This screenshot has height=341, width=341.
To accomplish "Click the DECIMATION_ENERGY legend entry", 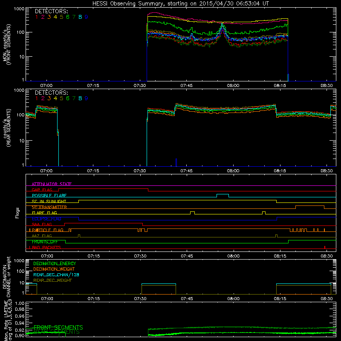I will 55,263.
